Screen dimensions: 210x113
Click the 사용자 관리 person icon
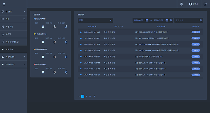[x=3, y=57]
